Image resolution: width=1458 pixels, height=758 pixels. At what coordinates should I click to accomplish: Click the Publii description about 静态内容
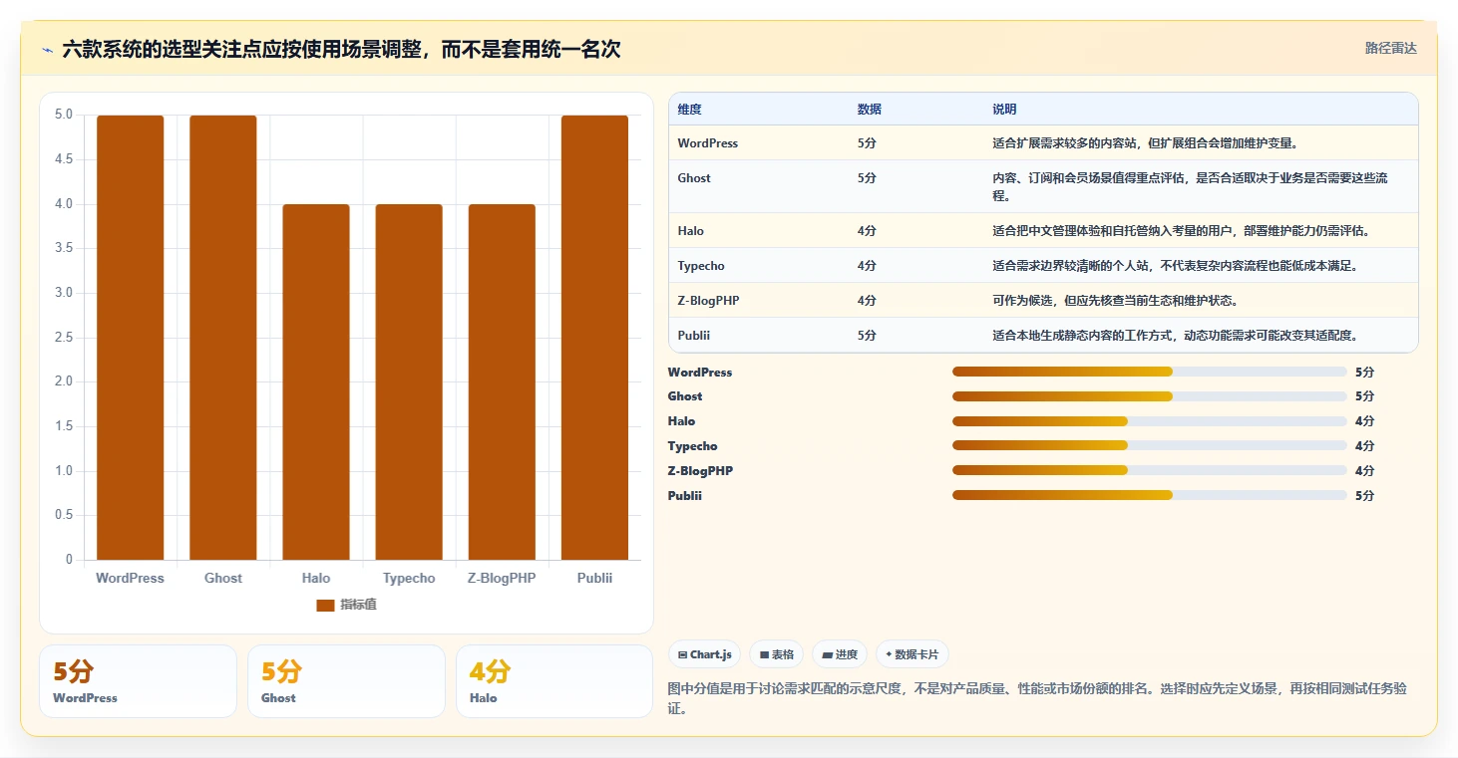click(1175, 336)
